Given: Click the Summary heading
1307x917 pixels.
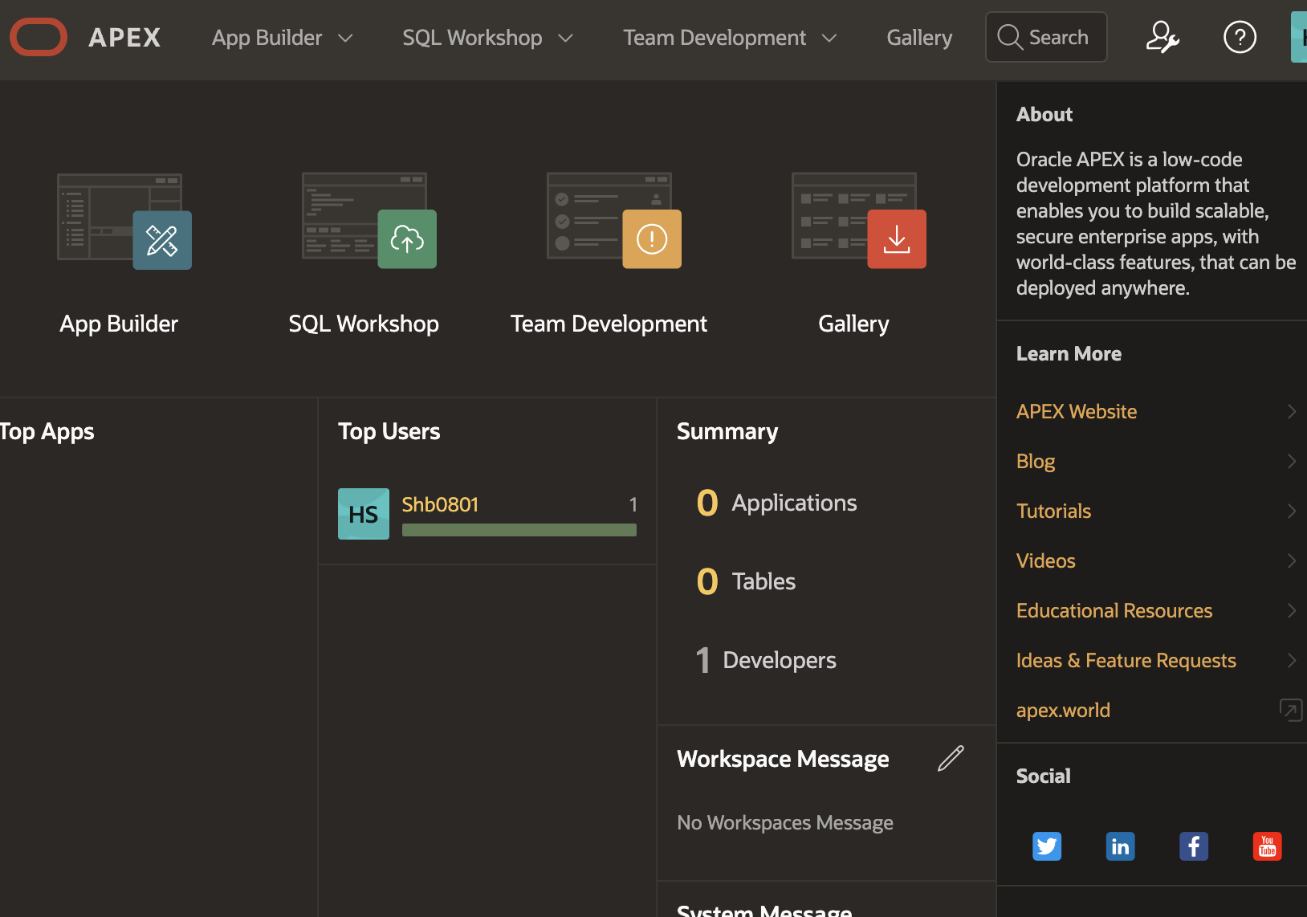Looking at the screenshot, I should coord(727,431).
